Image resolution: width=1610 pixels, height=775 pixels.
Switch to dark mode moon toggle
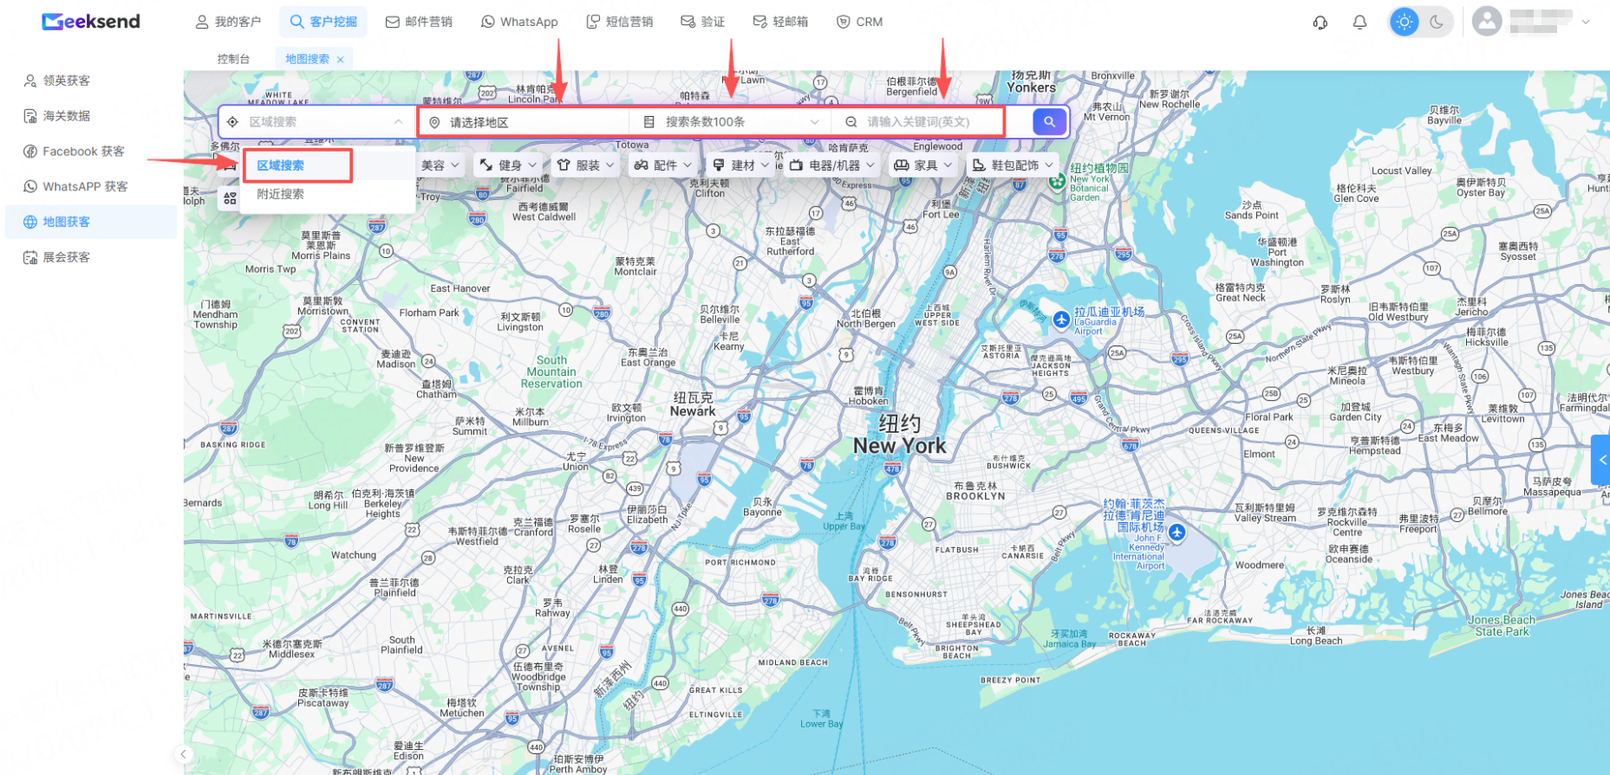click(1437, 22)
